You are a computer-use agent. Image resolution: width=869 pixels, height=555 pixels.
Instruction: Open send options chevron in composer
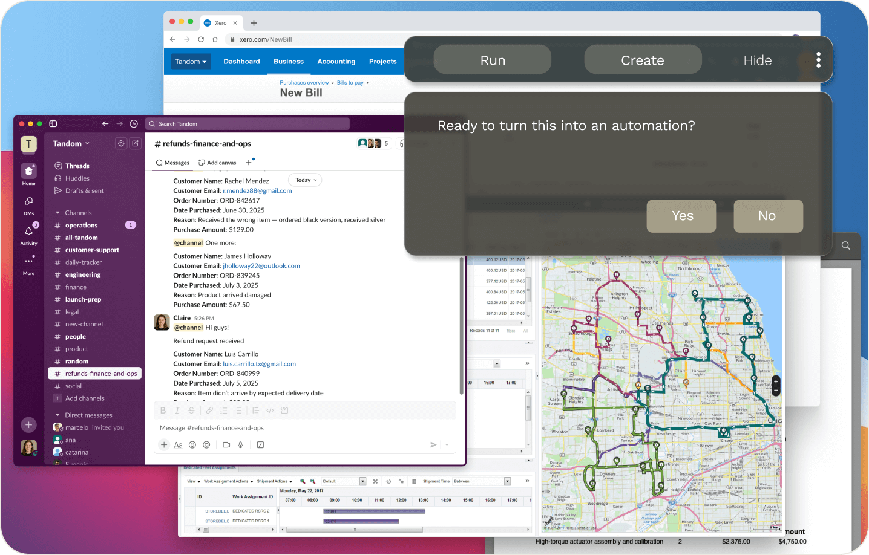click(447, 445)
